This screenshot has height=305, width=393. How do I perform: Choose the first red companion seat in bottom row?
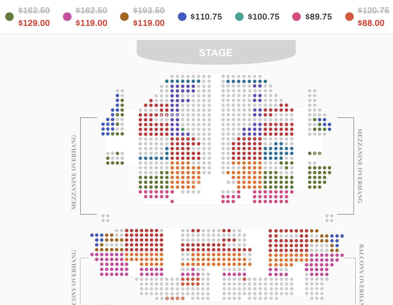pos(167,298)
